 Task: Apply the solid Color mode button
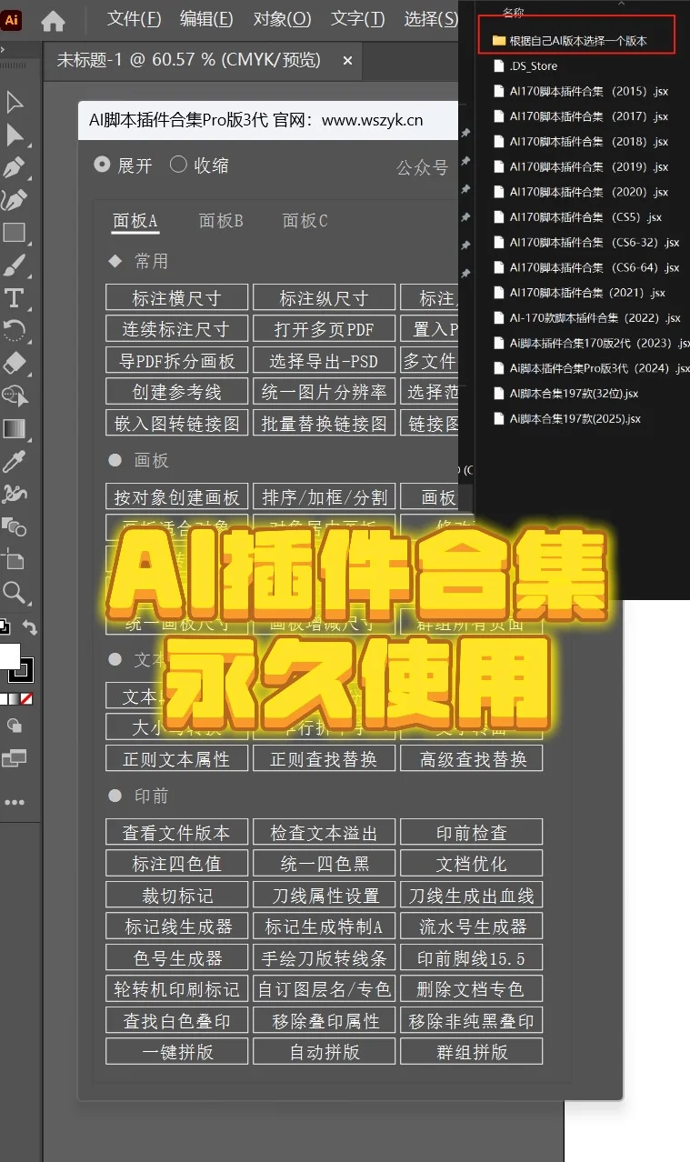[3, 699]
